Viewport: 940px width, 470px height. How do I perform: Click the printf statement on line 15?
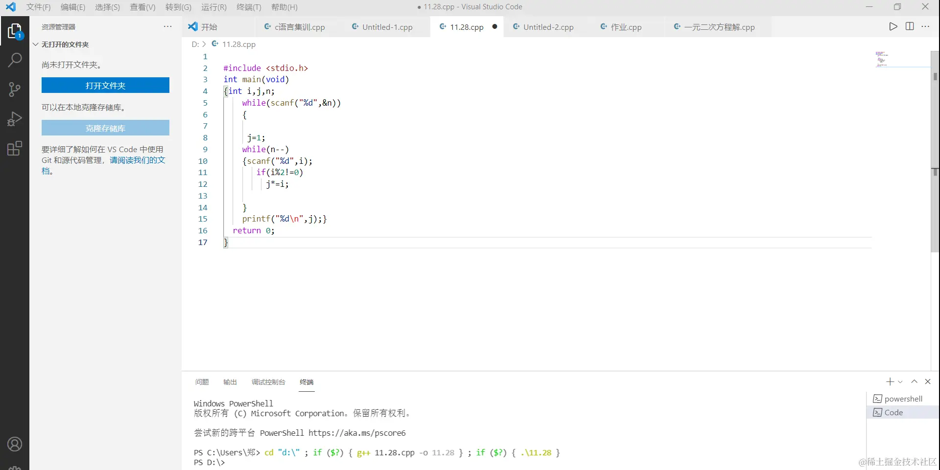(x=284, y=219)
